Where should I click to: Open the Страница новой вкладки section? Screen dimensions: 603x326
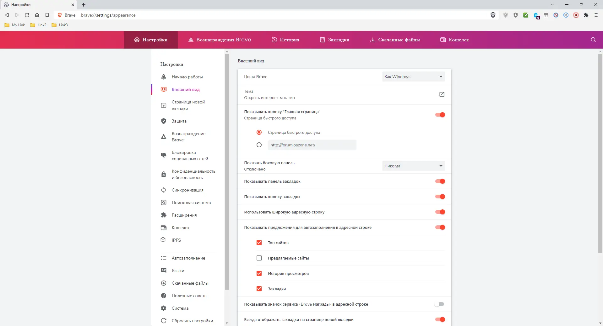(187, 105)
